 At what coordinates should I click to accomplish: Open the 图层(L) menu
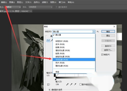[x=20, y=2]
